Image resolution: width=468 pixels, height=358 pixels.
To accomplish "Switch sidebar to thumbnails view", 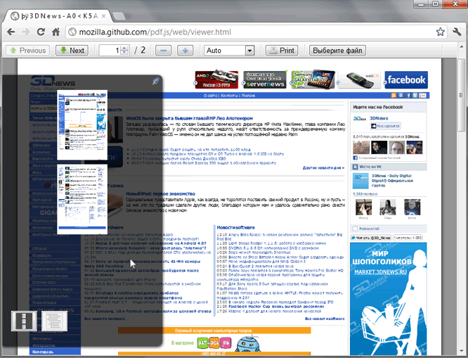I will click(24, 321).
